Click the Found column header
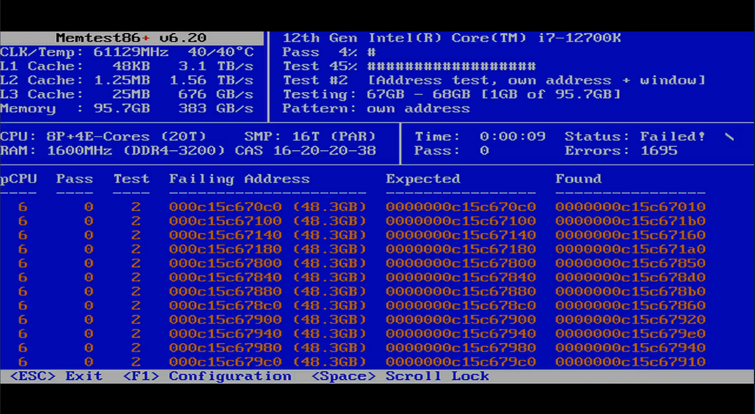 578,179
